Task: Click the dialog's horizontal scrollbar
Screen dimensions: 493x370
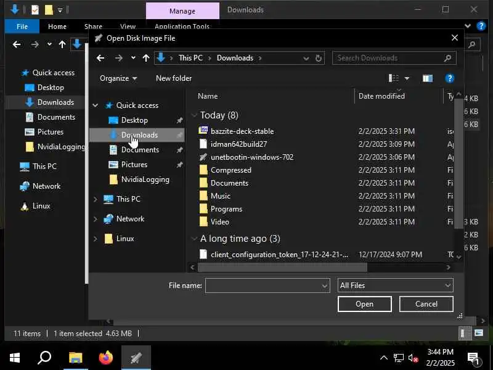Action: click(282, 268)
